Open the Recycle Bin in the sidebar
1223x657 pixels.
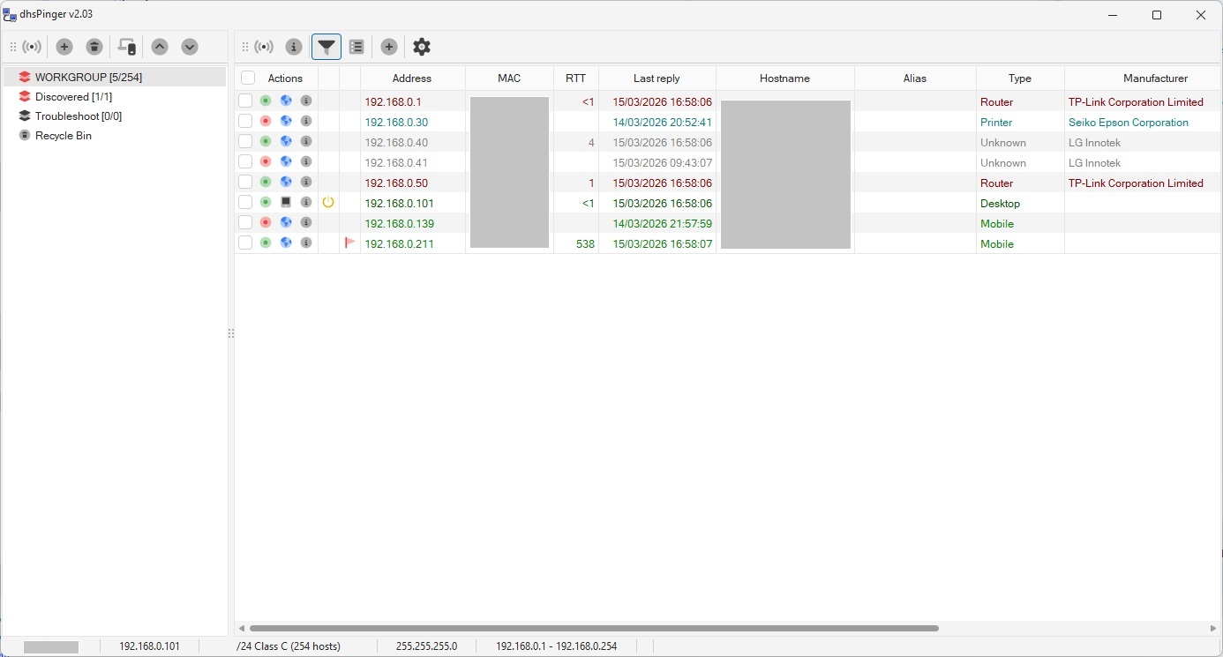pyautogui.click(x=63, y=135)
